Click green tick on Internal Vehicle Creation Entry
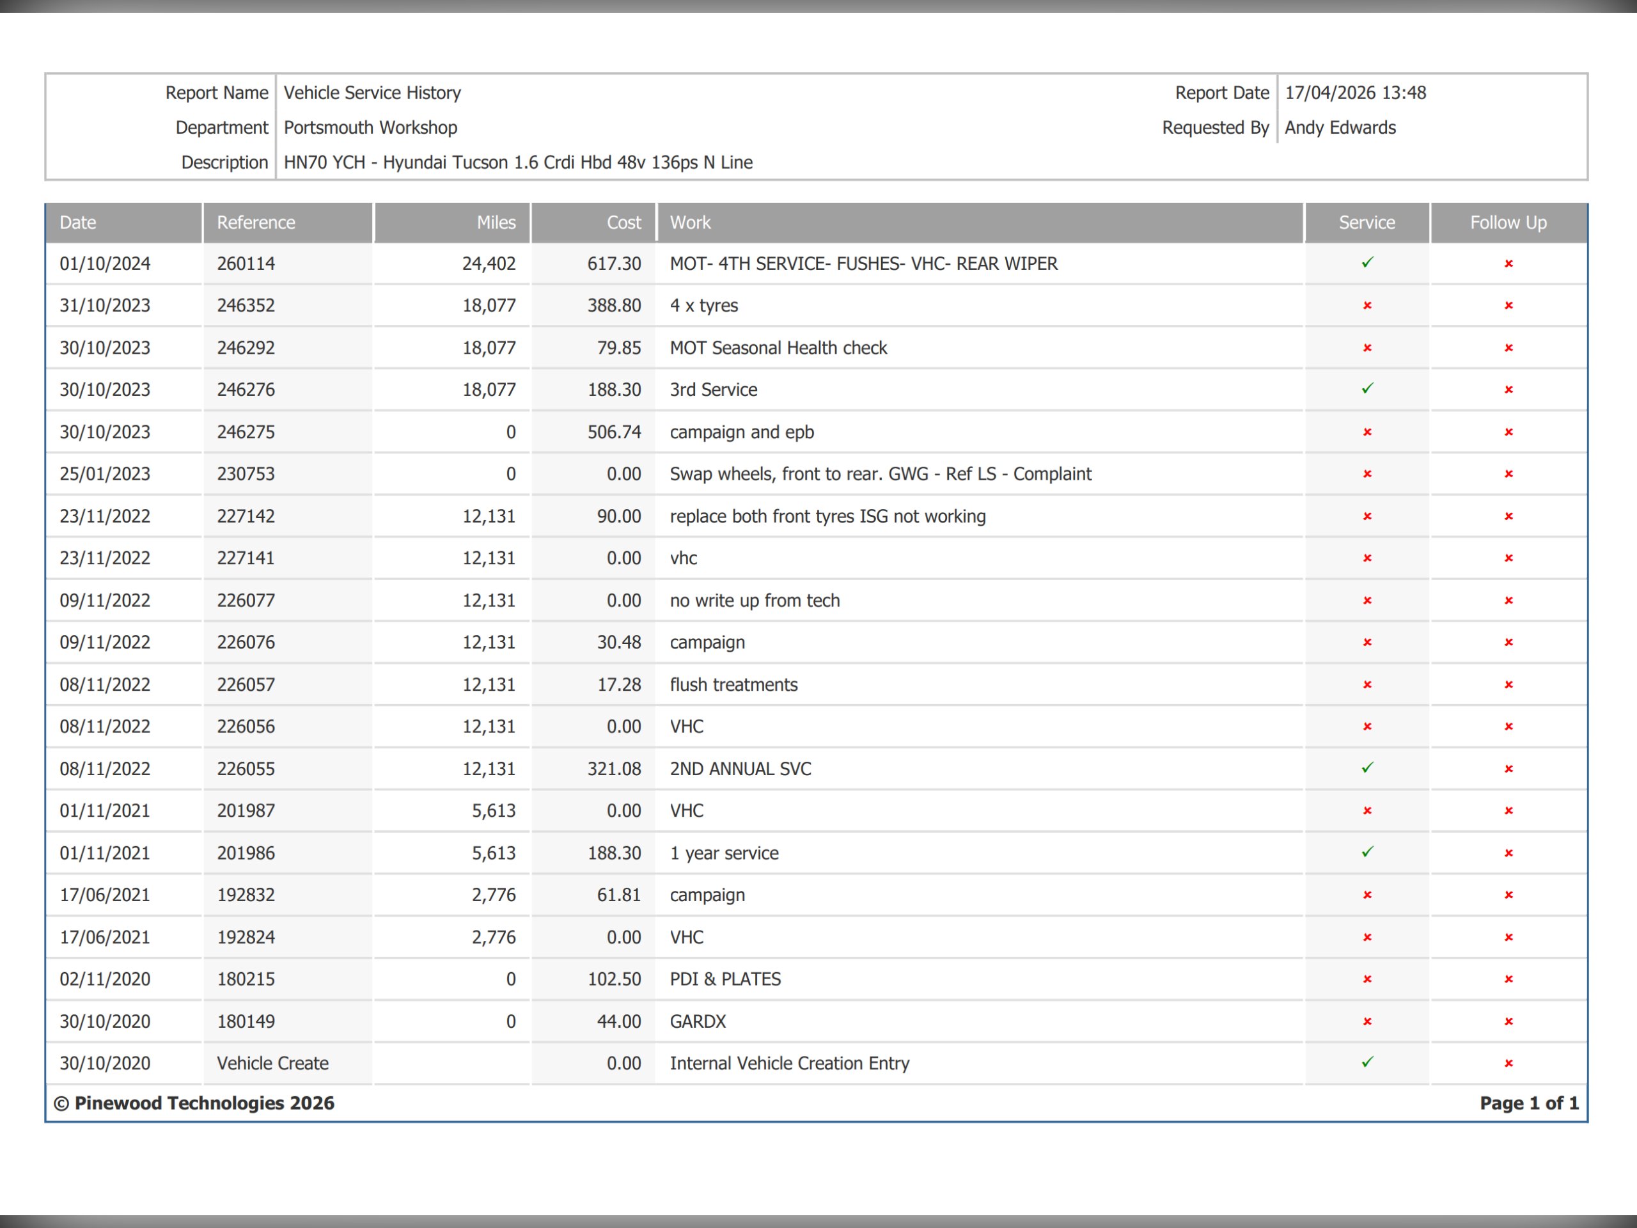The height and width of the screenshot is (1228, 1637). tap(1367, 1062)
